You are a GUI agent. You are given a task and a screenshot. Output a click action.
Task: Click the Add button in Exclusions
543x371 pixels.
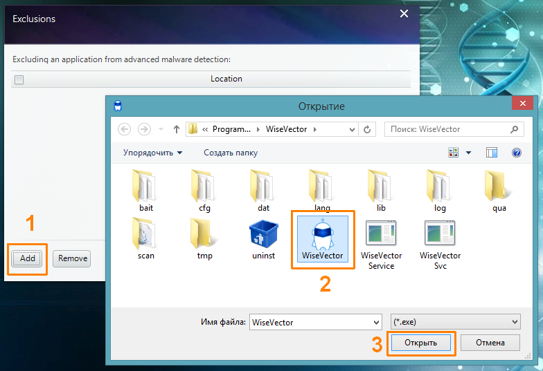click(27, 258)
